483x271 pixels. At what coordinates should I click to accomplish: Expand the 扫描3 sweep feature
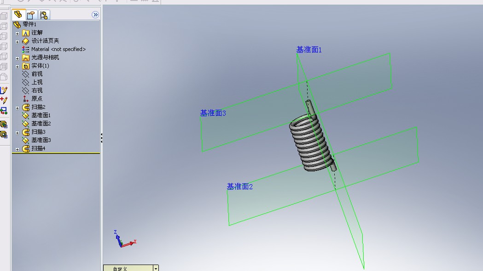tap(17, 133)
